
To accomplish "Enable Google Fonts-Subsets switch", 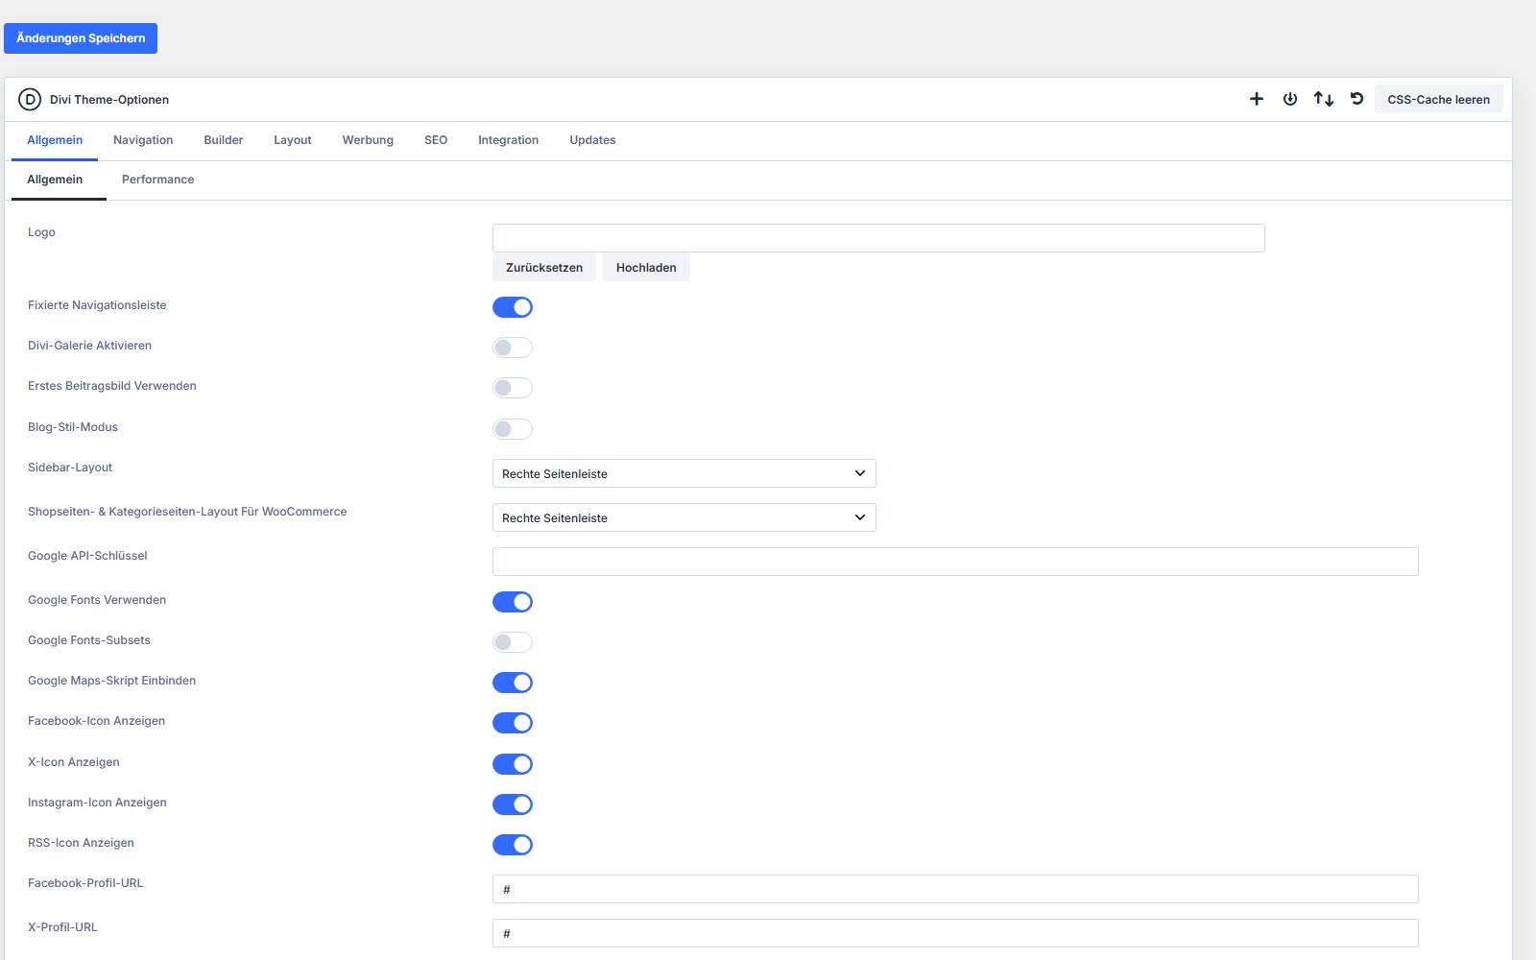I will [513, 642].
